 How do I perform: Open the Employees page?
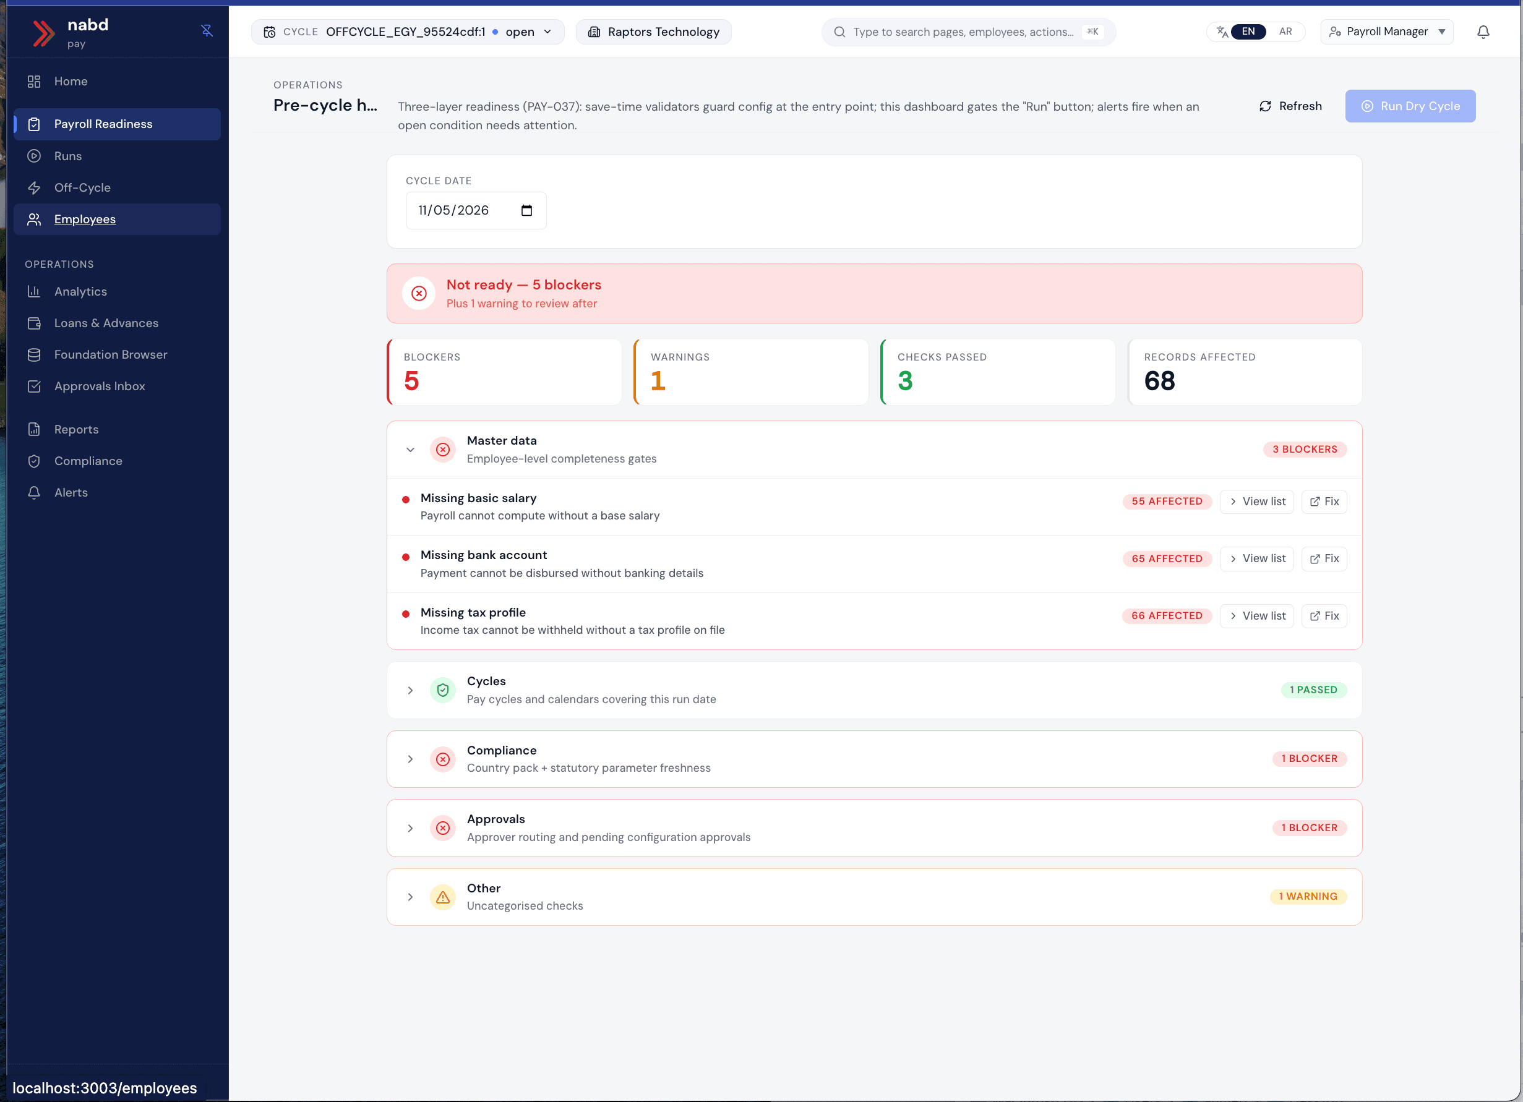pos(117,220)
